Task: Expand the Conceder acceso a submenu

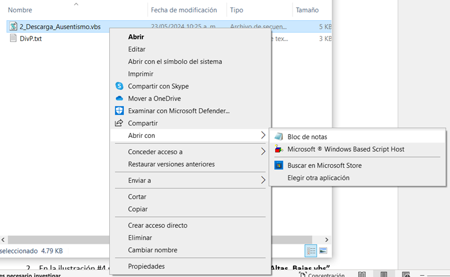Action: point(263,152)
